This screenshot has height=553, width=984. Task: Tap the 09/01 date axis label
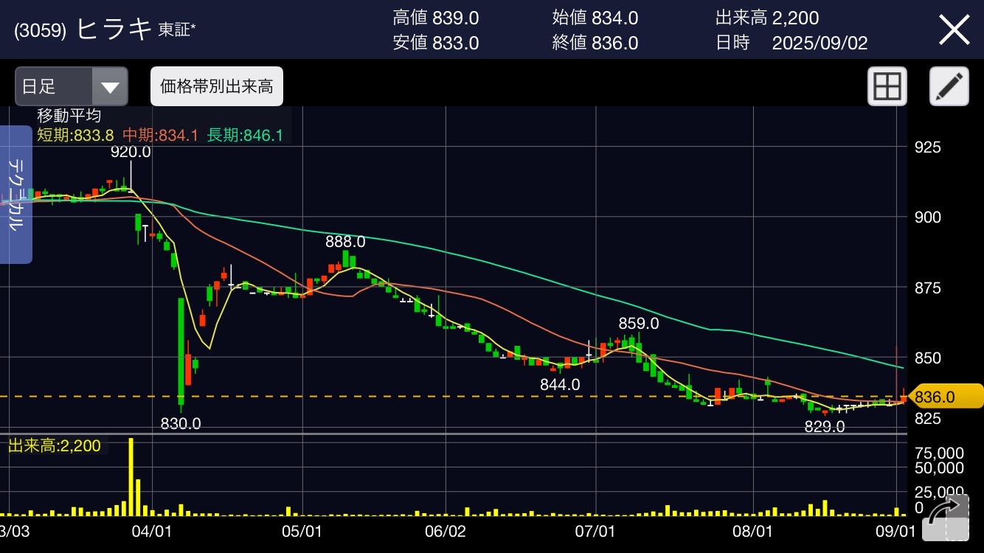[896, 532]
